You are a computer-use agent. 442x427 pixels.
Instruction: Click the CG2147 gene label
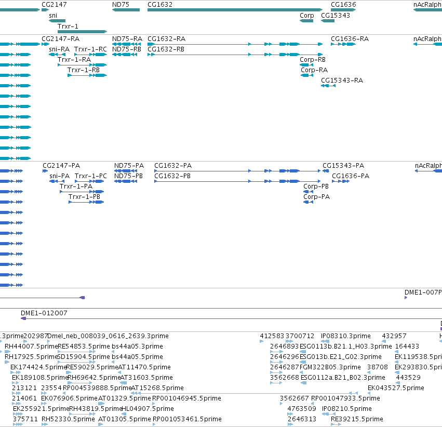click(x=54, y=5)
